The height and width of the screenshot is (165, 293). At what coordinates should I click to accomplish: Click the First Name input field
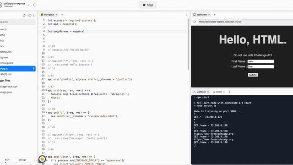(261, 61)
